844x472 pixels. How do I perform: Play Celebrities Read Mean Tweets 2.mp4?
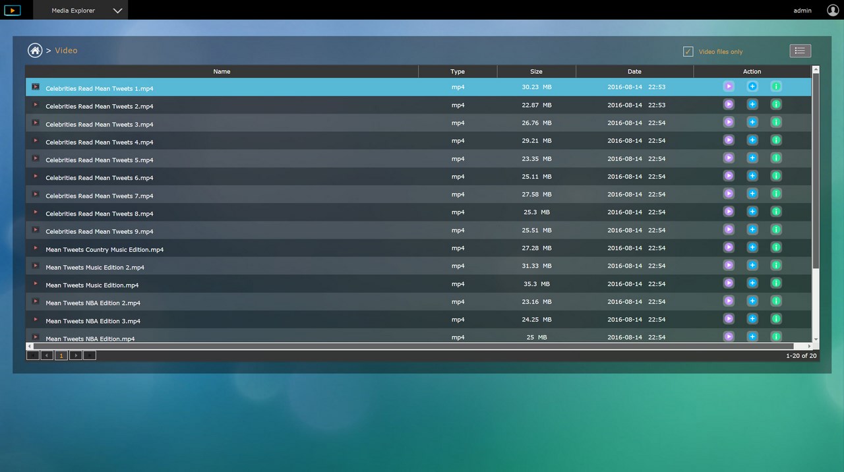pos(729,104)
